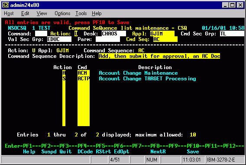Click the PF9 key label
This screenshot has height=165, width=246.
coord(173,146)
